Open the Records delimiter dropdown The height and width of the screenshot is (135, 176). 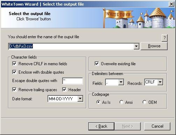[160, 82]
